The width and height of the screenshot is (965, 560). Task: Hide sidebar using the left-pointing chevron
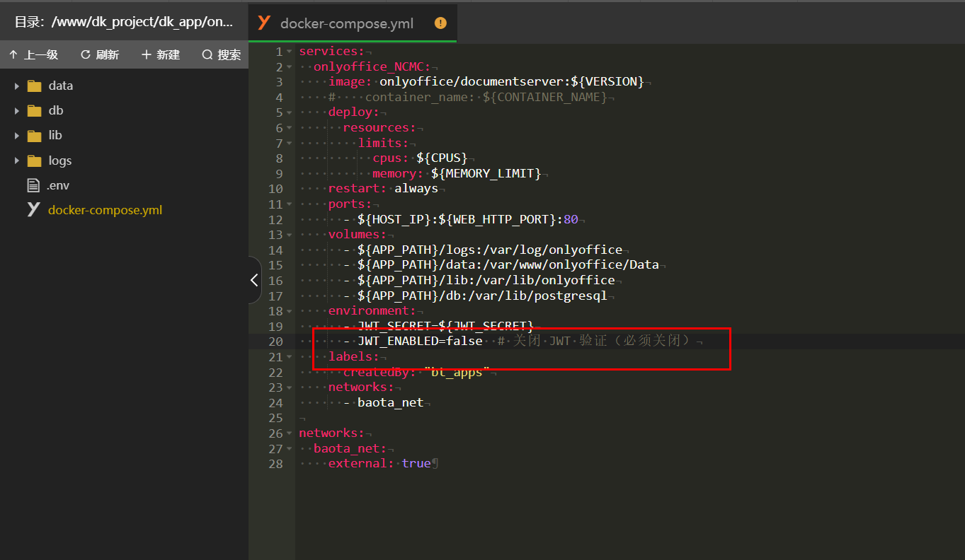tap(254, 280)
